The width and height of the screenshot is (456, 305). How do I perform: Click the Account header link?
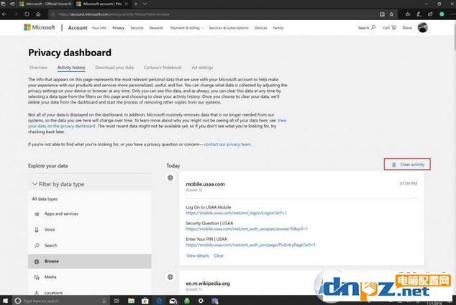[78, 27]
